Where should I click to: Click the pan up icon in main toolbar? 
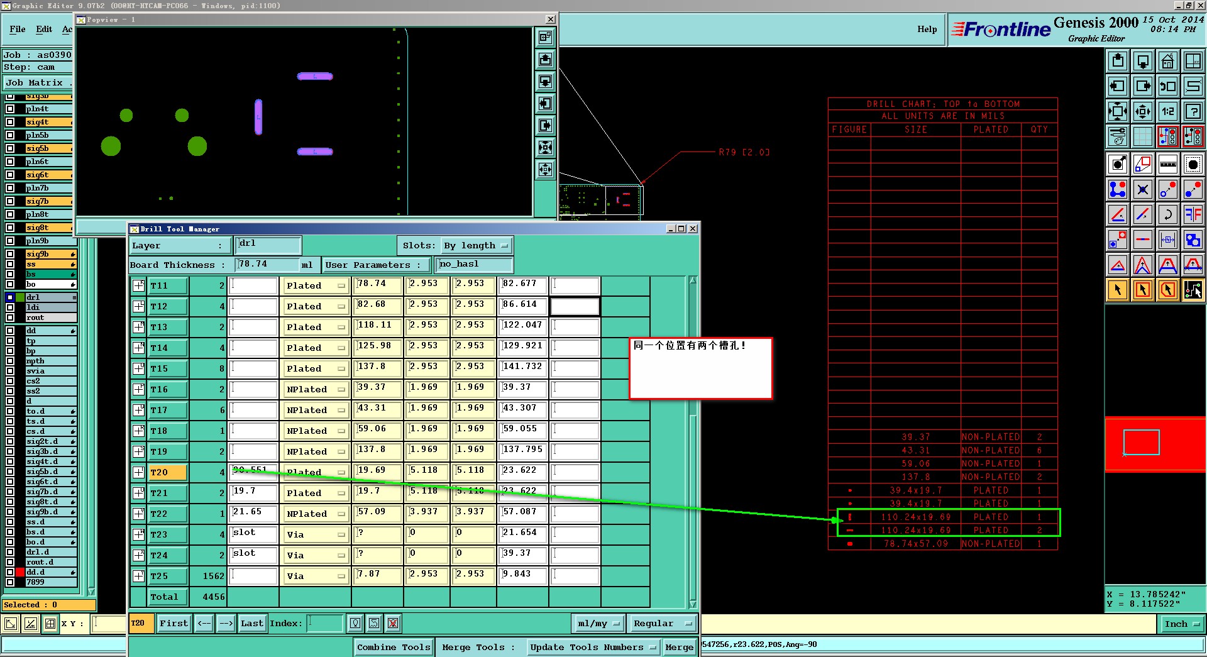pos(1118,61)
